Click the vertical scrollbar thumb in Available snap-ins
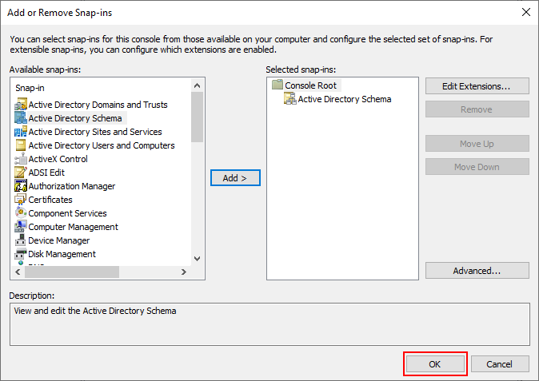Viewport: 539px width, 381px height. pos(197,117)
